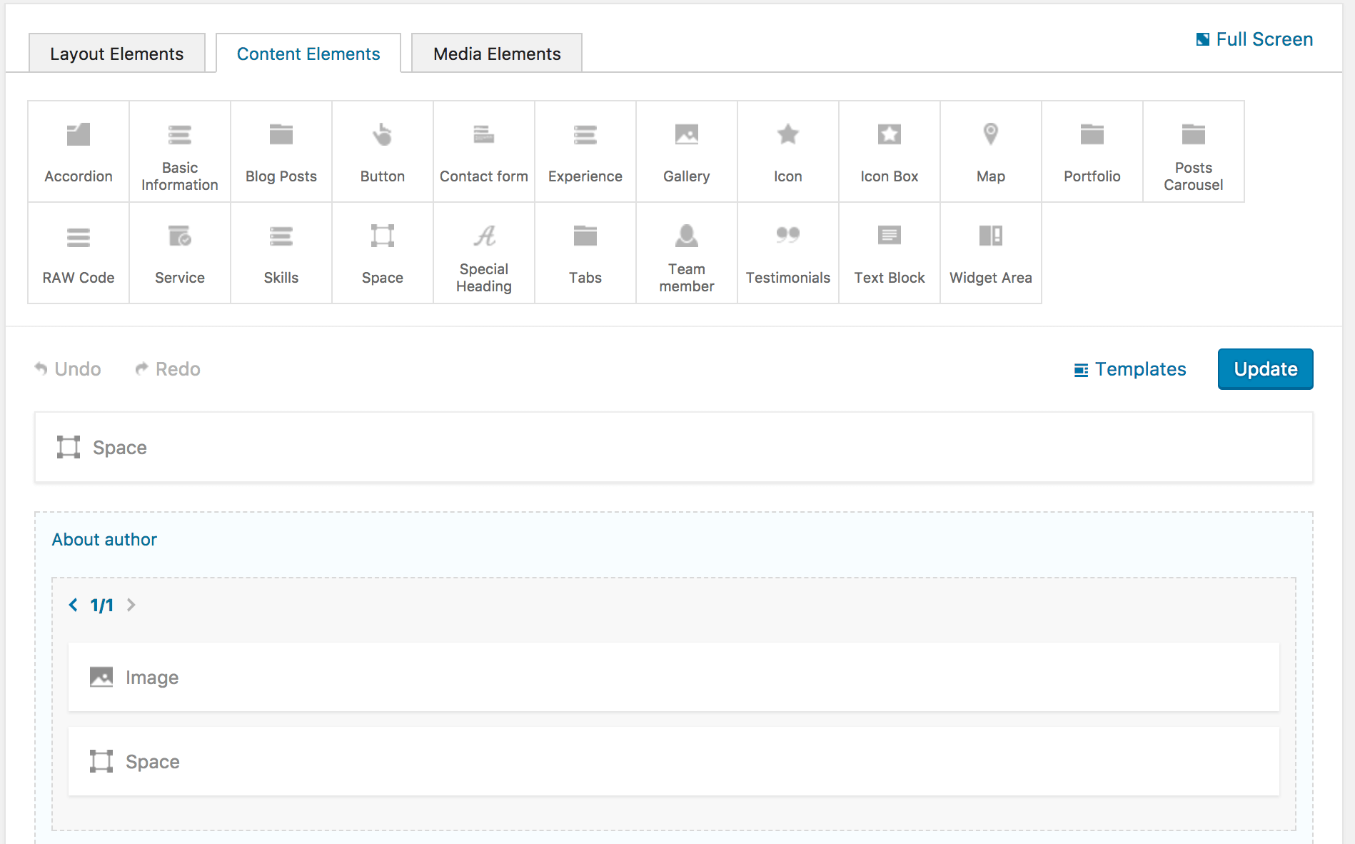The height and width of the screenshot is (844, 1355).
Task: Go to previous column layout arrow
Action: 73,605
